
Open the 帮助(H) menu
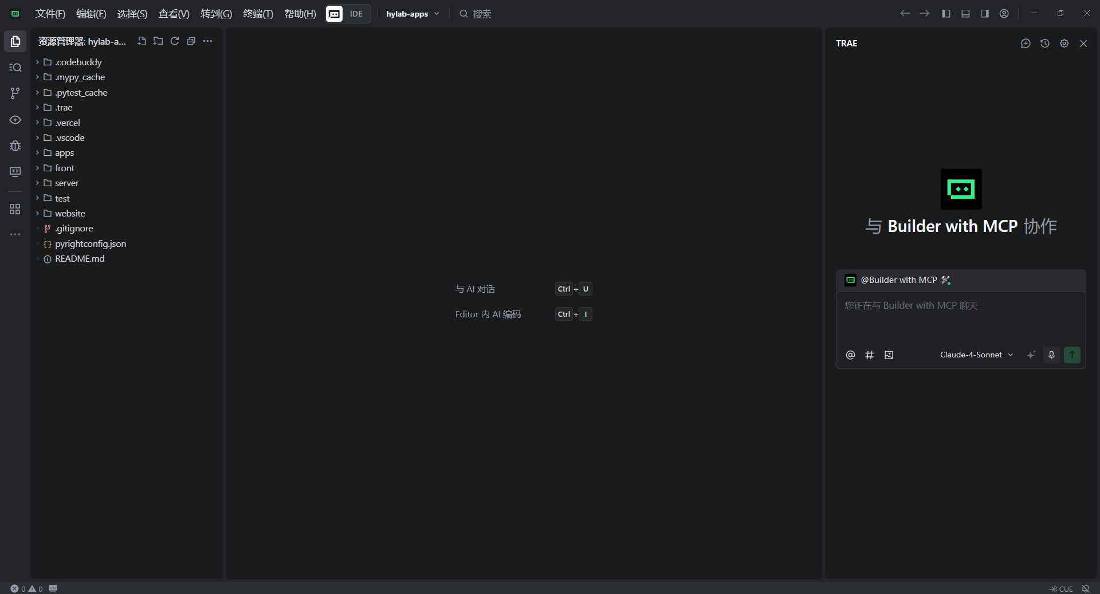pyautogui.click(x=300, y=14)
